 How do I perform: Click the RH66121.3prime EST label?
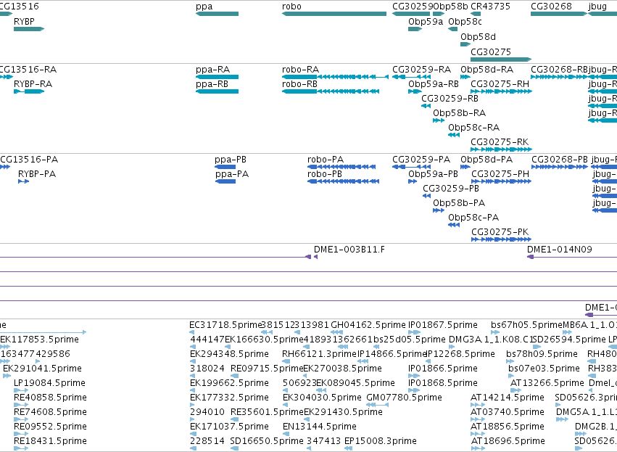click(x=319, y=354)
